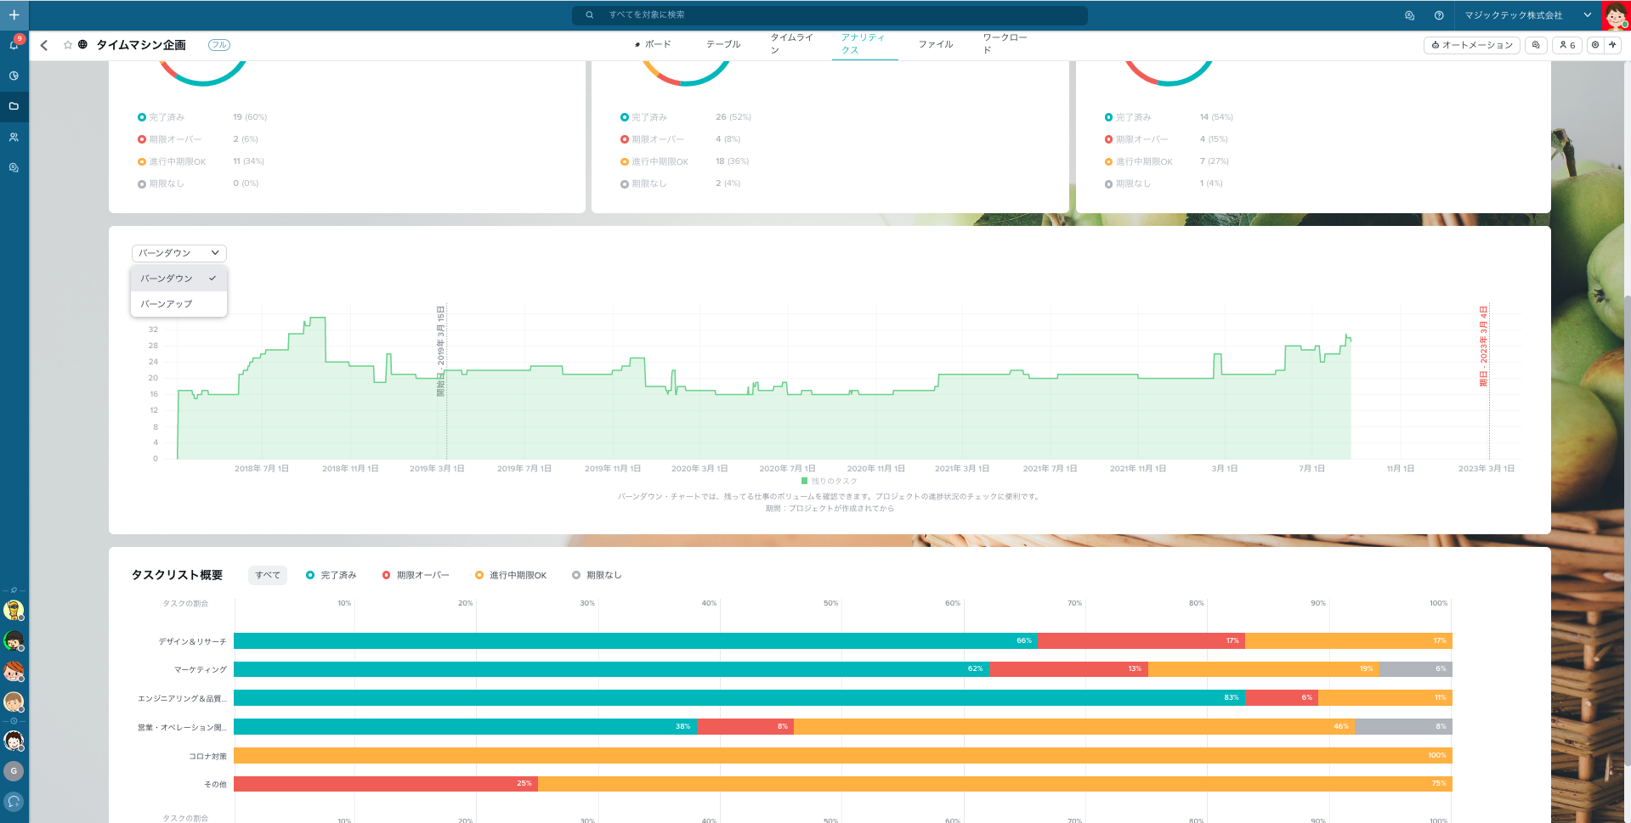Image resolution: width=1631 pixels, height=823 pixels.
Task: Open the project activity pulse icon
Action: tap(1612, 45)
